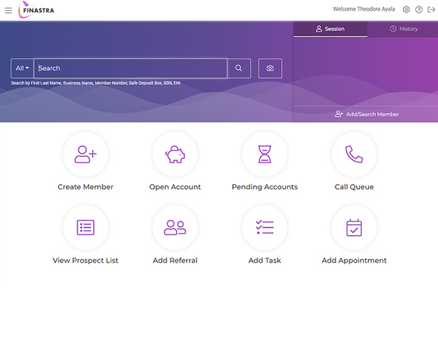
Task: Click the Create Member icon
Action: [86, 154]
